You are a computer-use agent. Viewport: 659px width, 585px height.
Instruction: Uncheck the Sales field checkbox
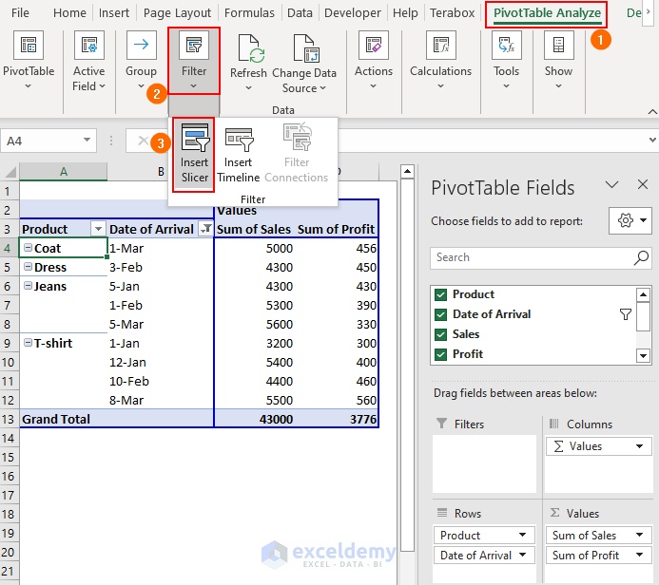pos(440,334)
